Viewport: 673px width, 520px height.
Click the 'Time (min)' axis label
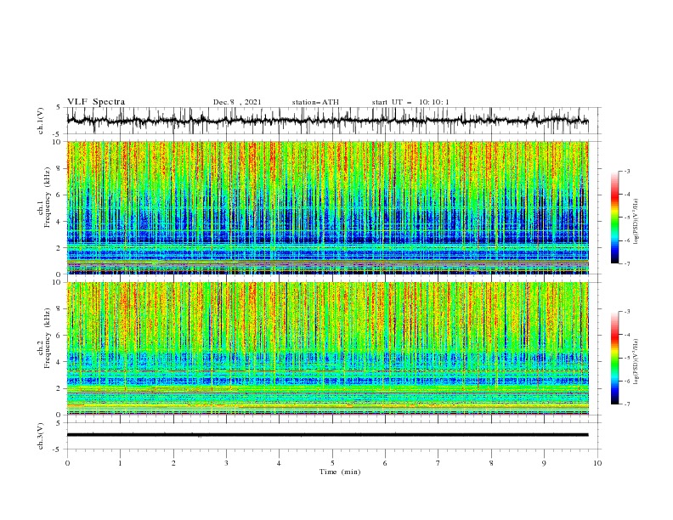pyautogui.click(x=340, y=472)
